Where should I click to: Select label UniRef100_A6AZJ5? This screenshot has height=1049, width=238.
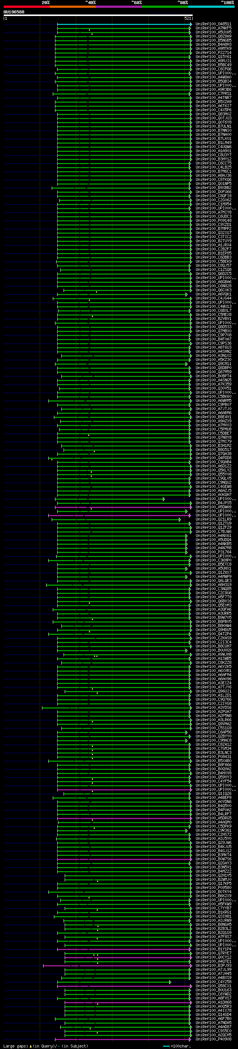pyautogui.click(x=213, y=491)
